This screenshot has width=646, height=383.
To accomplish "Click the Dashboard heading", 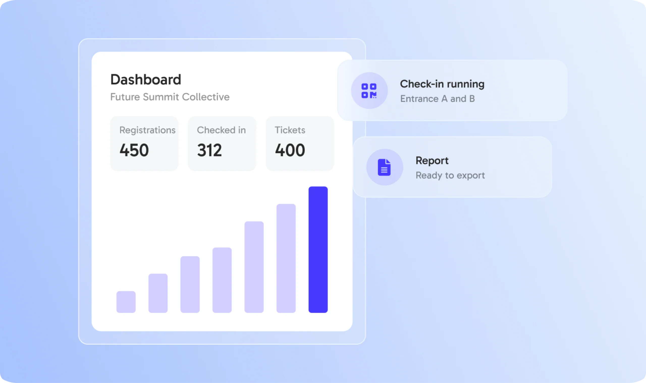I will [146, 80].
